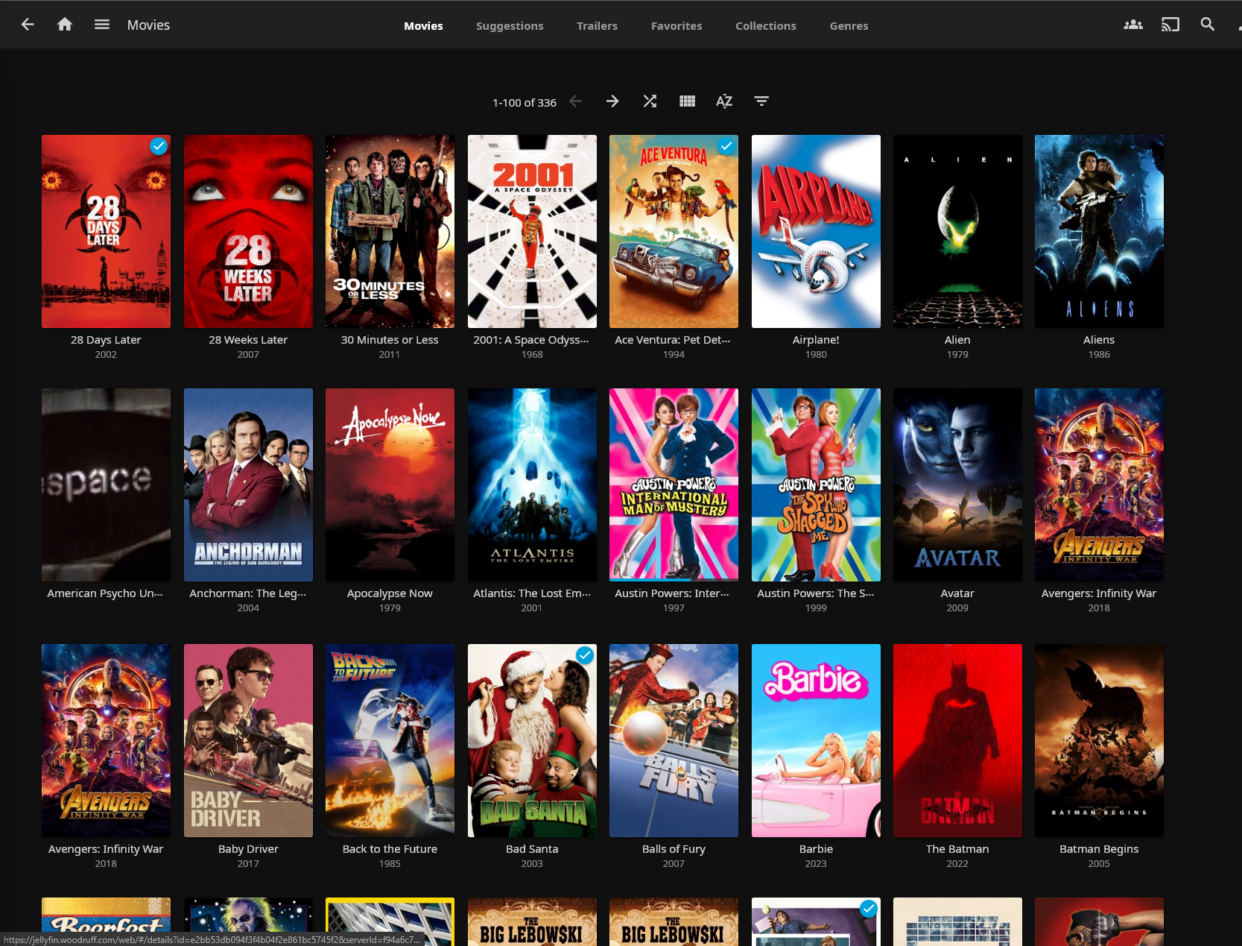
Task: Click the Cast to device icon
Action: [1170, 25]
